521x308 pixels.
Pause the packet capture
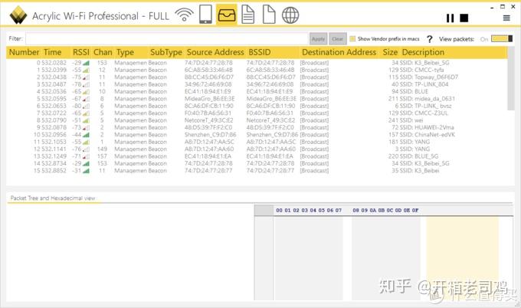(451, 18)
